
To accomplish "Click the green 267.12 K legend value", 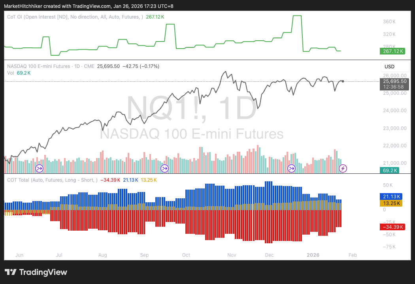I will coord(155,17).
